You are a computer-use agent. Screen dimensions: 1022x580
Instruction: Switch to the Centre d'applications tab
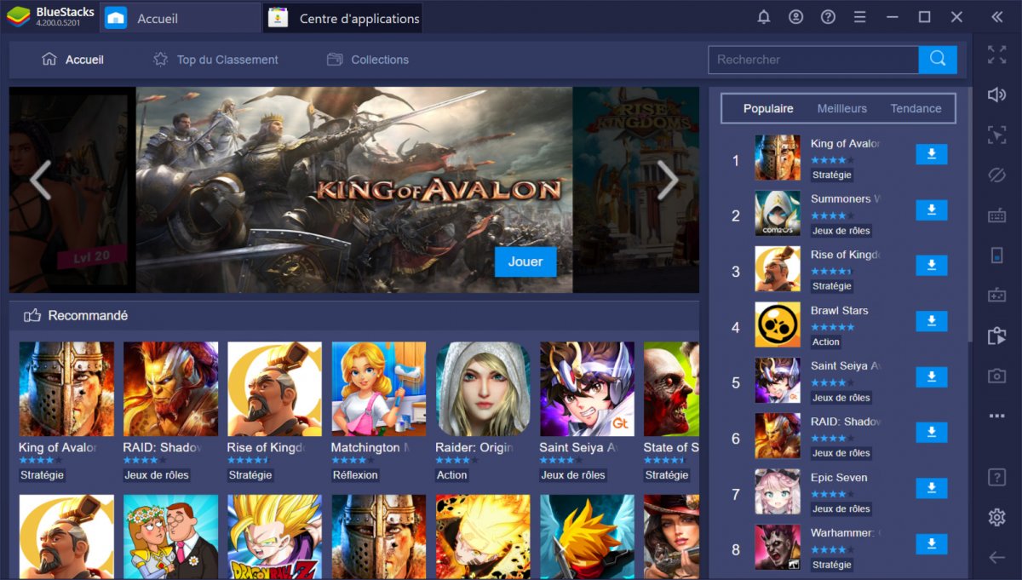342,18
